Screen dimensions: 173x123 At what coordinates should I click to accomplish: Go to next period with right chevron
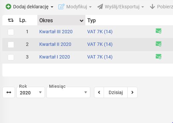(x=132, y=92)
